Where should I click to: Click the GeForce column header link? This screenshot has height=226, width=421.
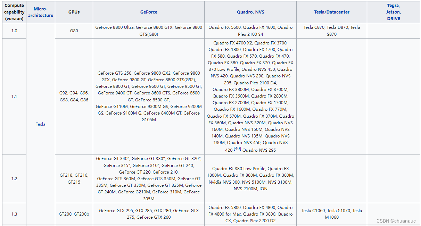click(x=149, y=12)
